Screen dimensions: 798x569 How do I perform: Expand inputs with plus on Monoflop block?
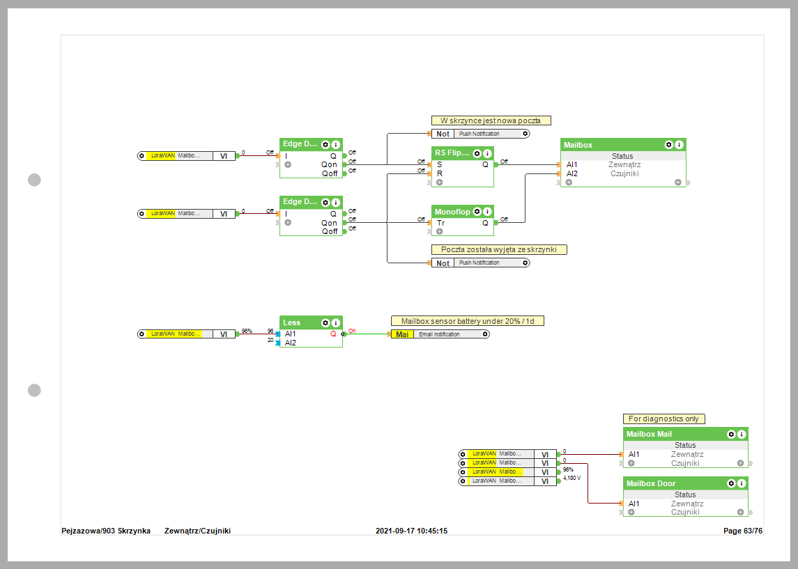pyautogui.click(x=440, y=231)
